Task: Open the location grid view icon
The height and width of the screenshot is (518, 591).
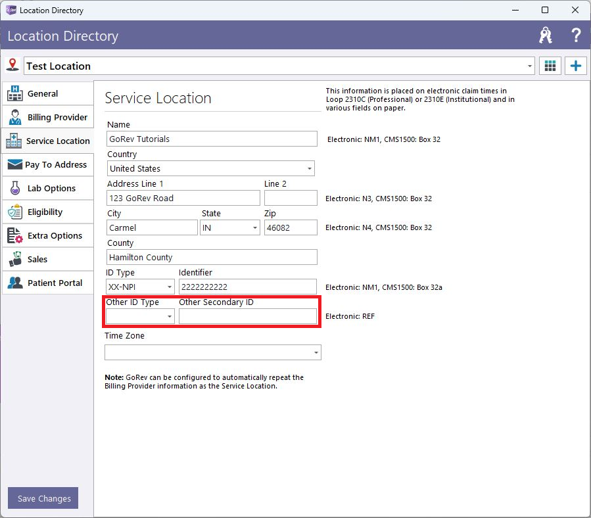Action: 550,66
